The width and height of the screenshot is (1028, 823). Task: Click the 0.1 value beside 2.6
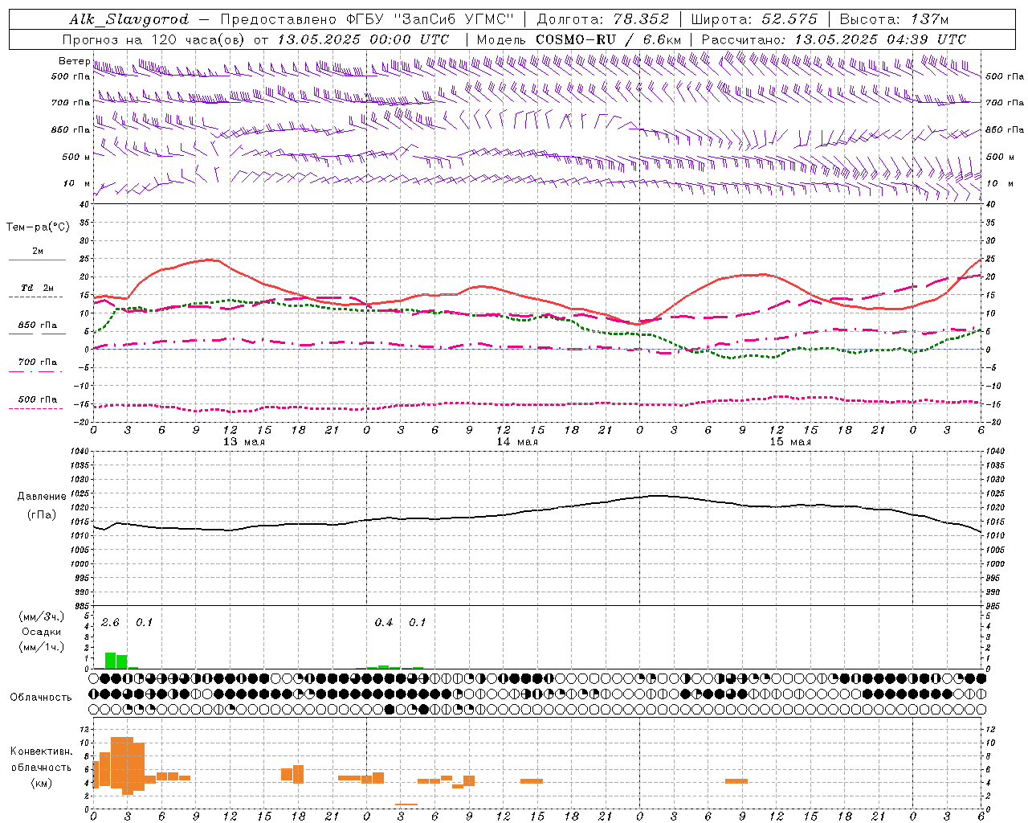tap(144, 623)
